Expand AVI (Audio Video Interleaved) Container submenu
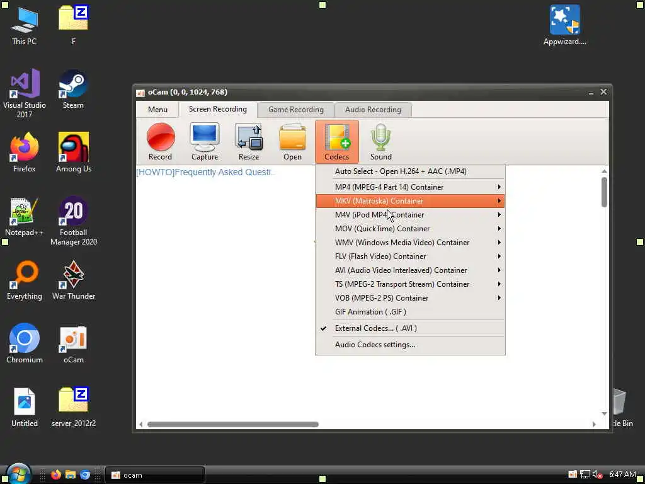This screenshot has height=484, width=645. [410, 270]
